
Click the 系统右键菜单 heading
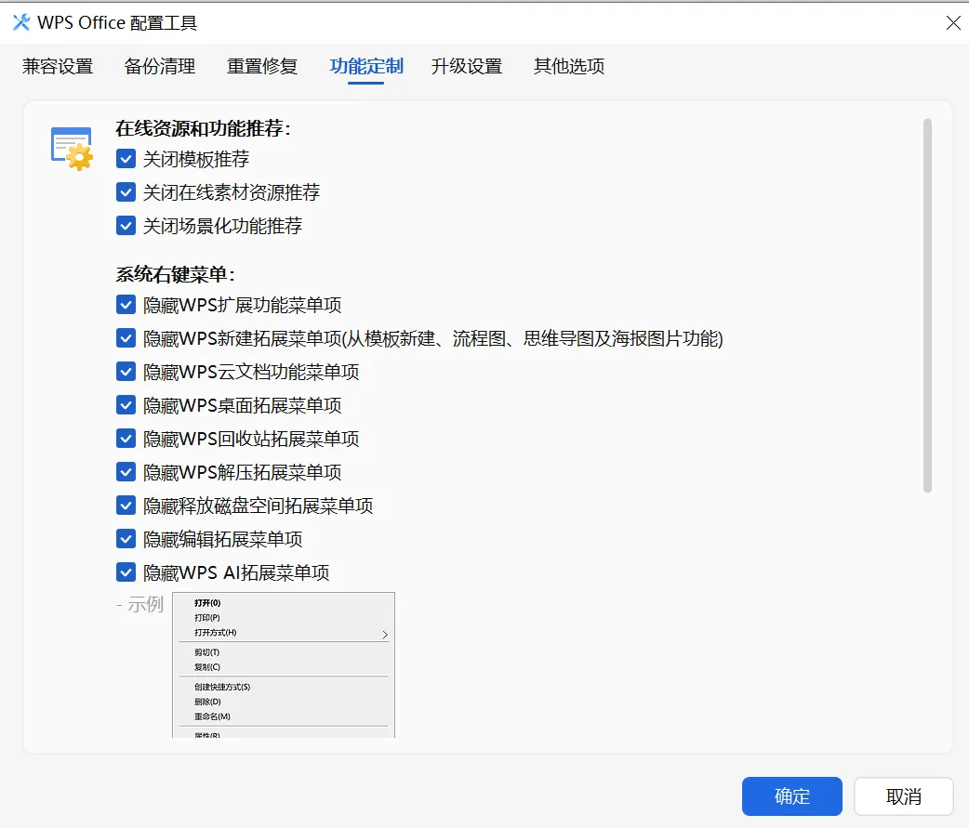click(175, 273)
